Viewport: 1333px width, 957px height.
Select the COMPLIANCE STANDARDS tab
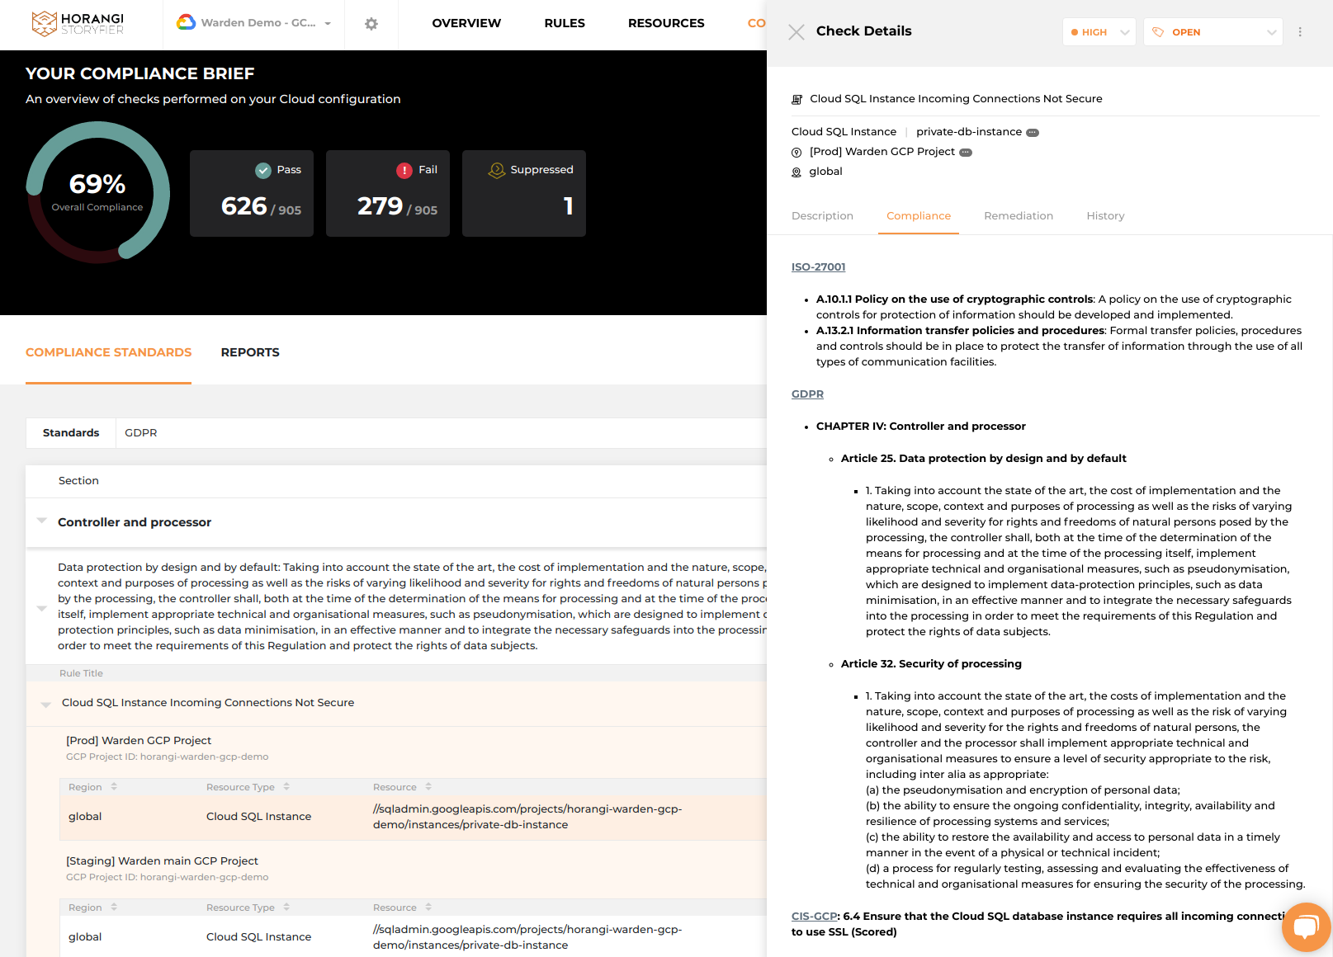[108, 353]
